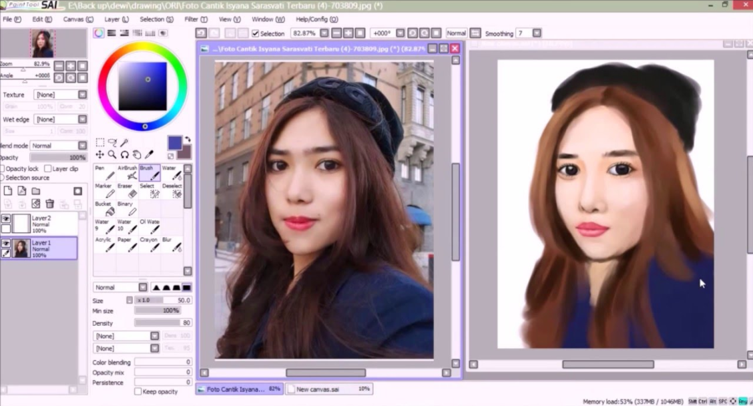This screenshot has width=753, height=406.
Task: Uncheck the Selection checkbox in toolbar
Action: coord(255,33)
